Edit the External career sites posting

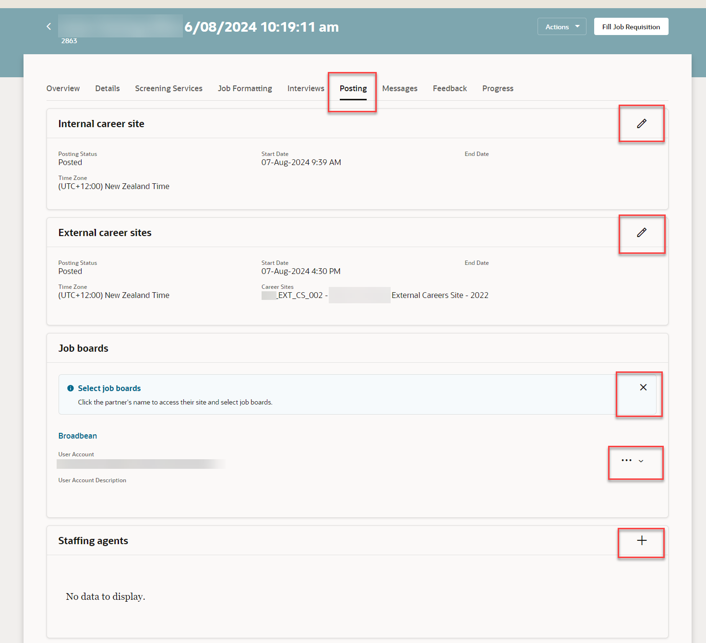pyautogui.click(x=642, y=233)
